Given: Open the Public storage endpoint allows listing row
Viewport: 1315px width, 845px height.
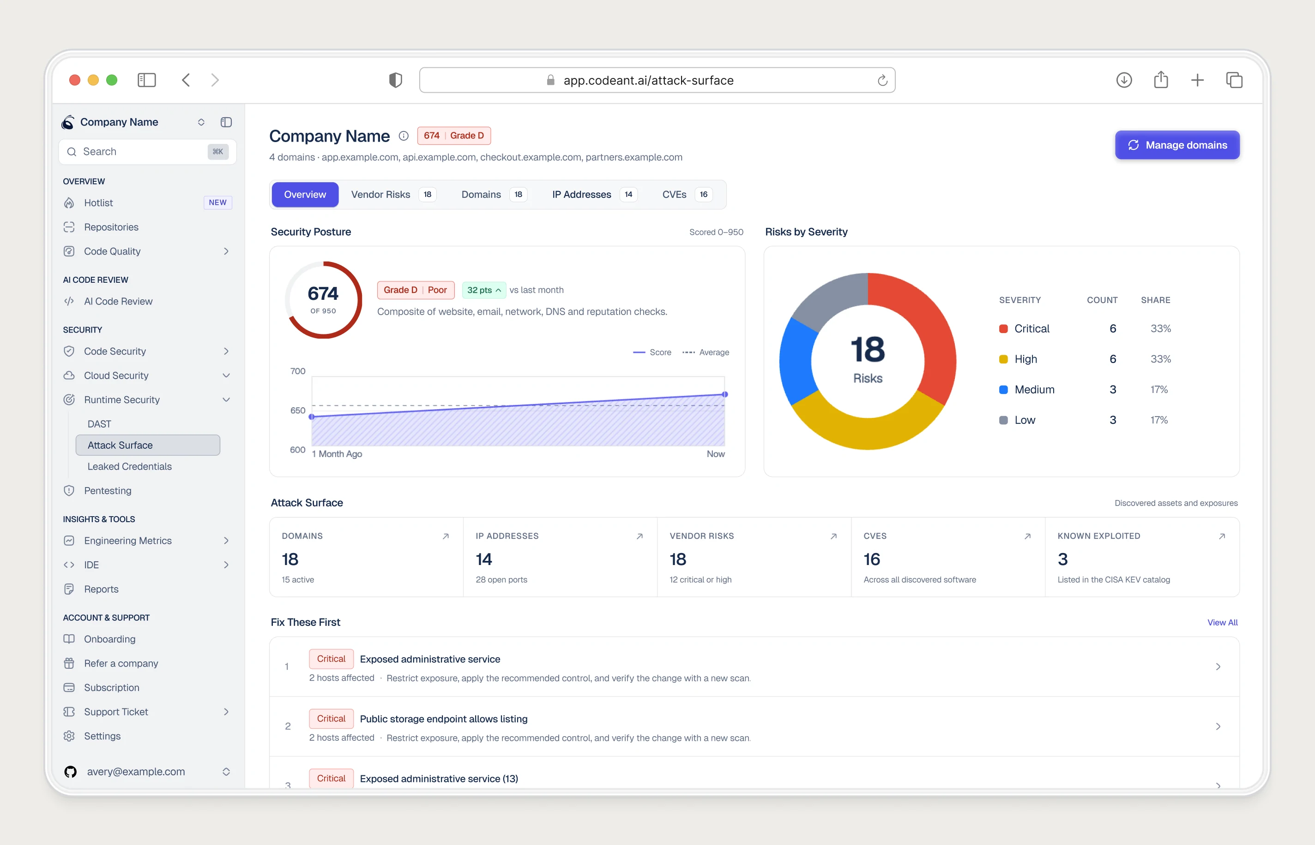Looking at the screenshot, I should click(x=754, y=726).
